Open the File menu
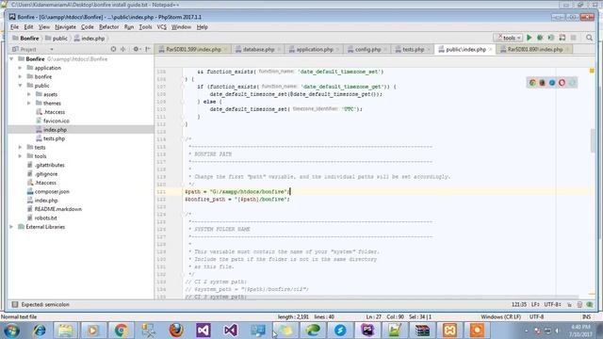603x339 pixels. [15, 27]
